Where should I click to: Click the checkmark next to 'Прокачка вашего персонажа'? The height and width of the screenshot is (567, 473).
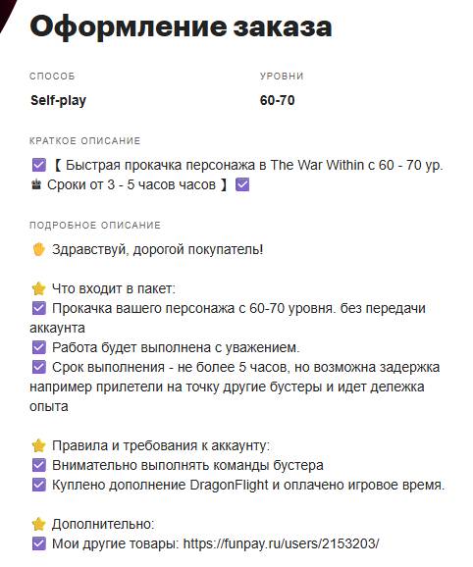(x=39, y=308)
